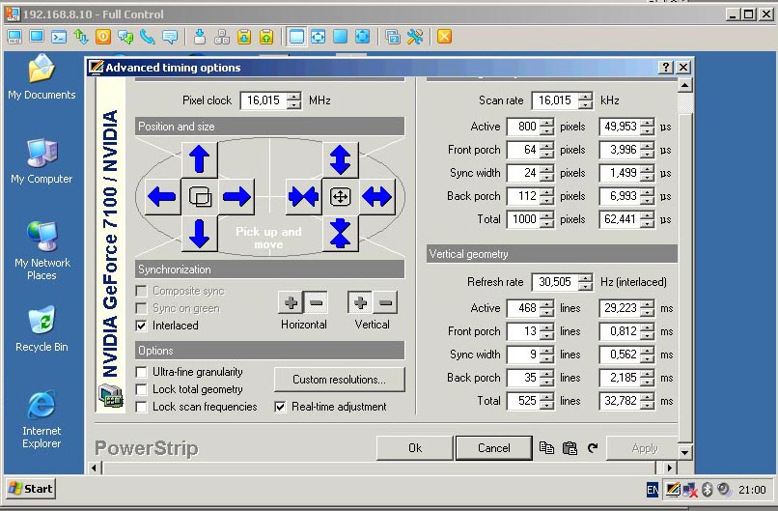
Task: Click the Scan rate value field
Action: (x=555, y=100)
